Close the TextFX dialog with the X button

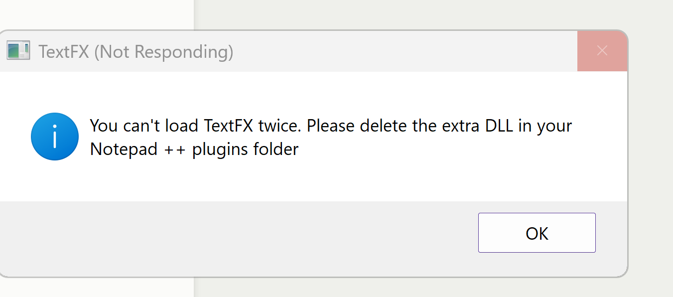pyautogui.click(x=602, y=51)
